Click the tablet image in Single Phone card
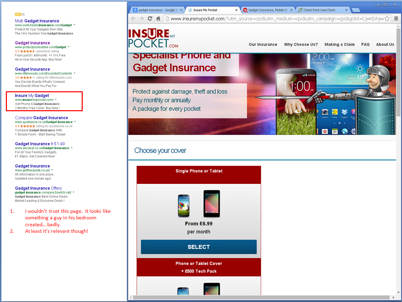The height and width of the screenshot is (302, 402). coord(211,204)
